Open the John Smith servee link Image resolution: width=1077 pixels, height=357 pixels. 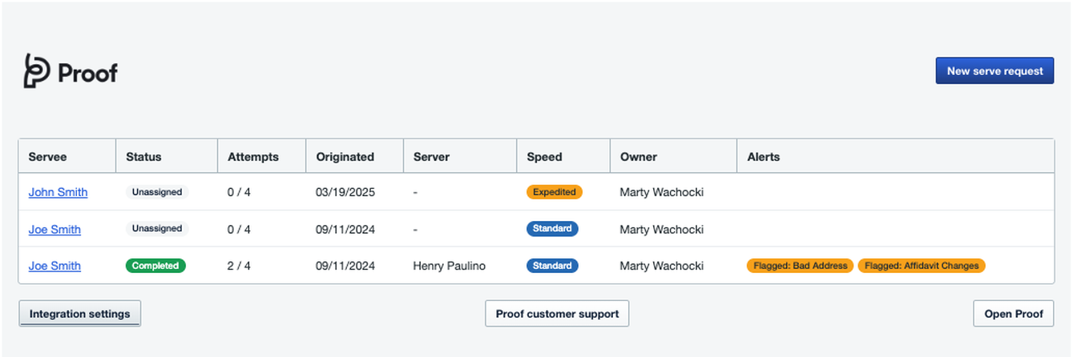coord(58,192)
